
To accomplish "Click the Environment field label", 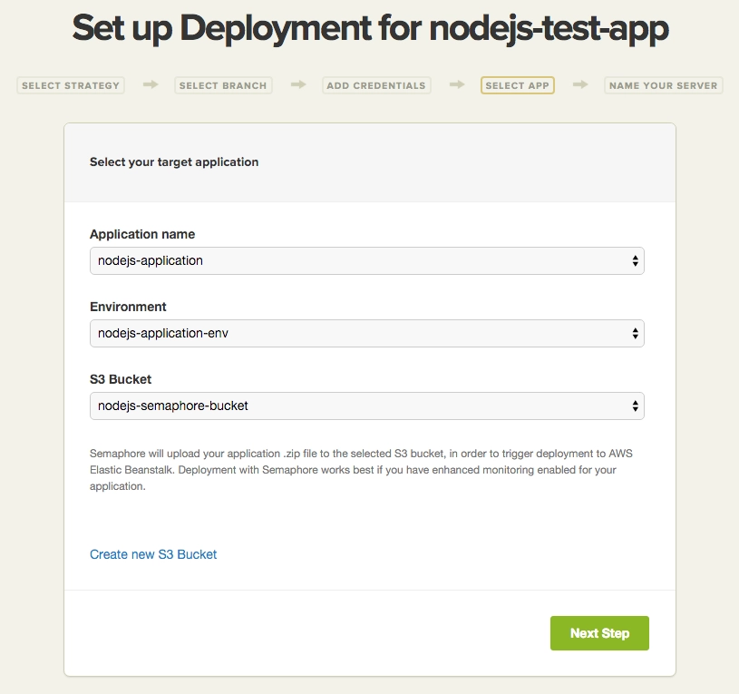I will [x=128, y=307].
